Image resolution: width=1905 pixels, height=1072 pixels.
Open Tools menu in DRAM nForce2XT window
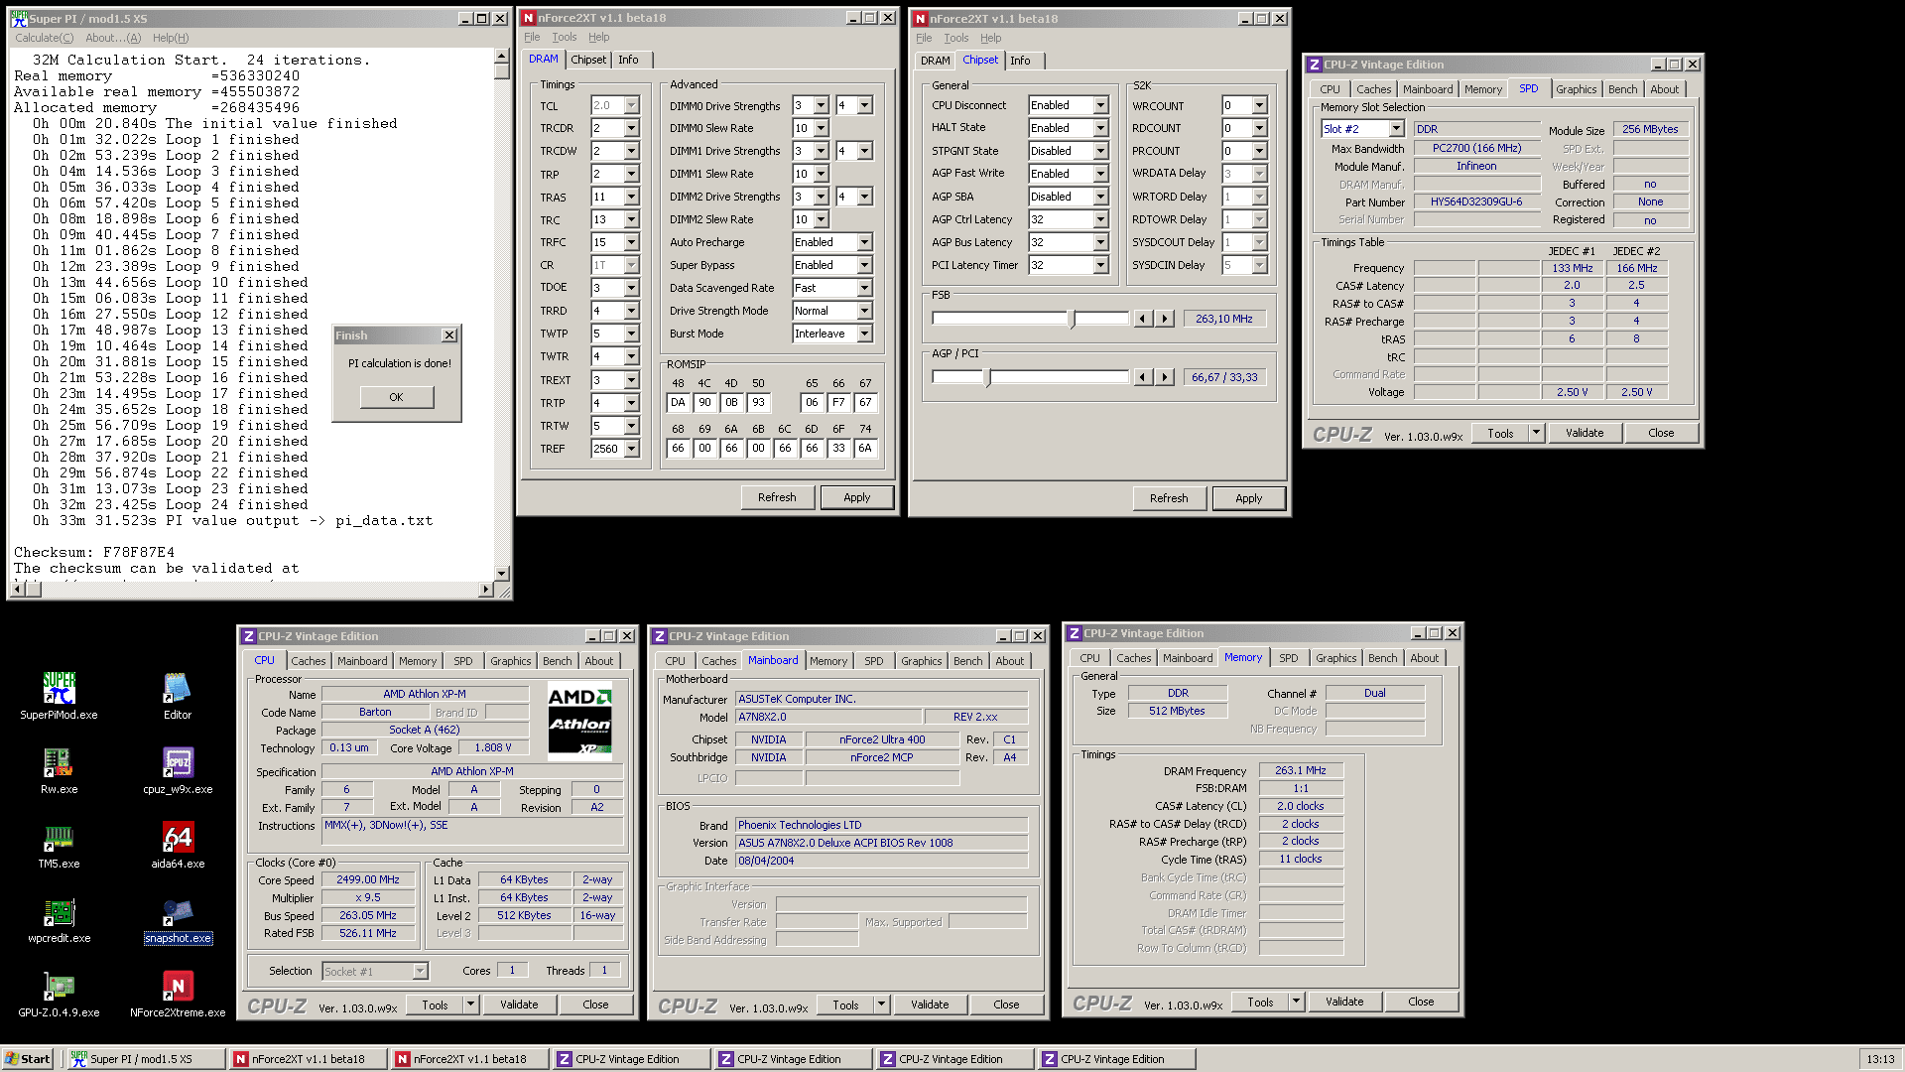click(x=564, y=38)
